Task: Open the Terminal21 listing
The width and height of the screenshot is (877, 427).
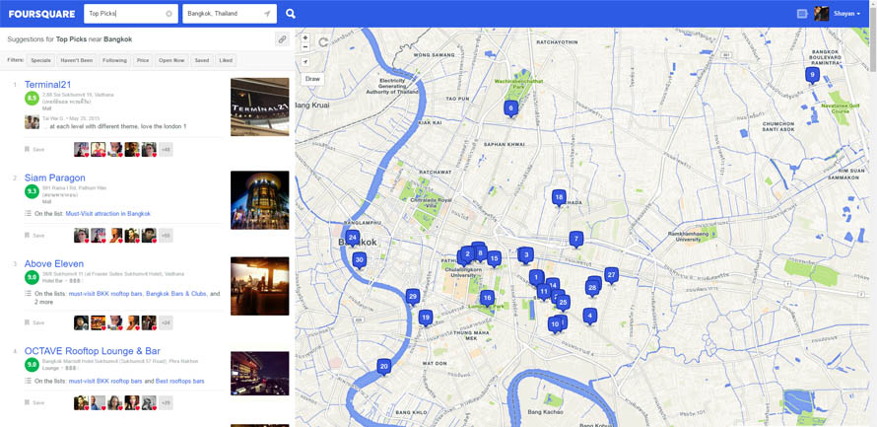Action: (47, 85)
